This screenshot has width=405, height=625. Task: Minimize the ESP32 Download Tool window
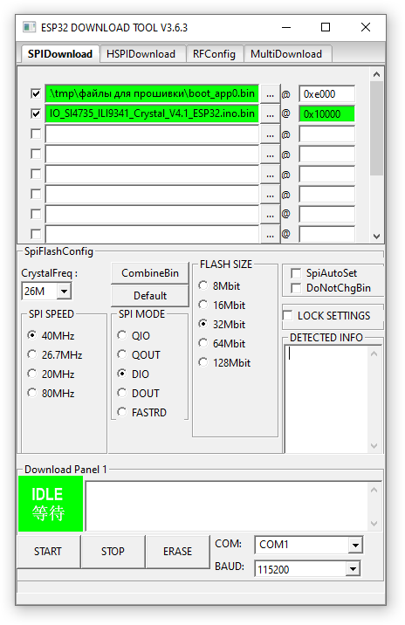tap(286, 27)
